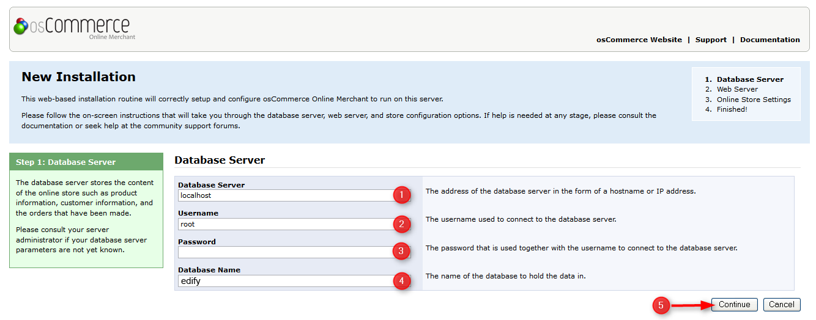Image resolution: width=816 pixels, height=320 pixels.
Task: Select Online Store Settings in the steps list
Action: click(754, 100)
